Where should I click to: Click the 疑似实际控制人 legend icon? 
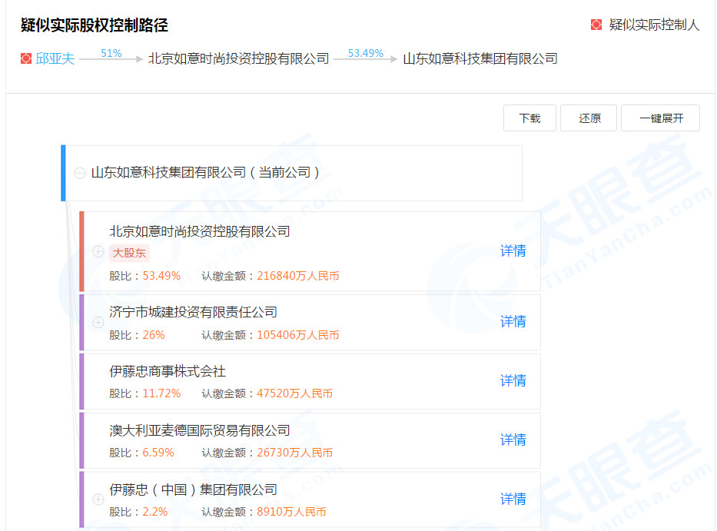click(596, 25)
